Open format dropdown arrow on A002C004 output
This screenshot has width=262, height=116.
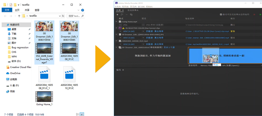coord(120,44)
